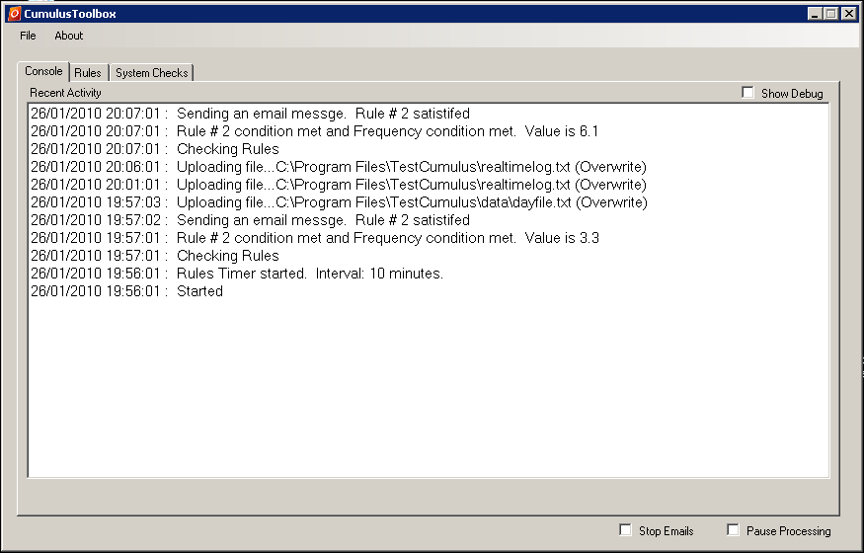Select the Console tab
This screenshot has height=553, width=864.
pos(43,72)
